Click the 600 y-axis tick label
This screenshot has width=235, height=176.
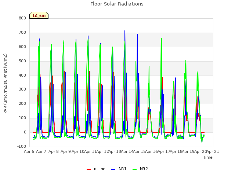(22, 47)
